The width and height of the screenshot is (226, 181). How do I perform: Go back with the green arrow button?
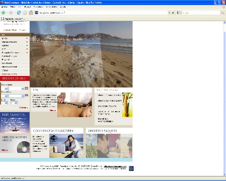(3, 13)
